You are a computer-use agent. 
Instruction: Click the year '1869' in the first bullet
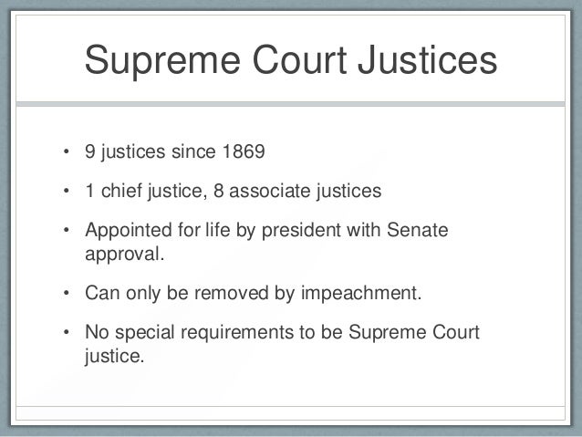coord(244,151)
